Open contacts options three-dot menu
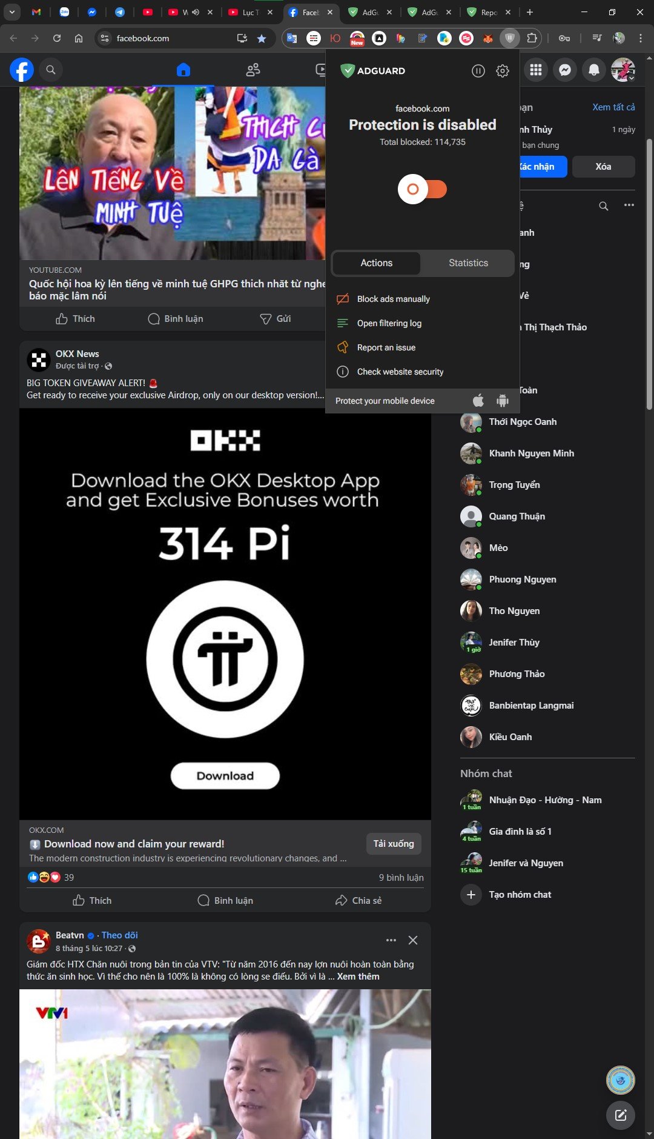This screenshot has width=654, height=1139. tap(629, 205)
